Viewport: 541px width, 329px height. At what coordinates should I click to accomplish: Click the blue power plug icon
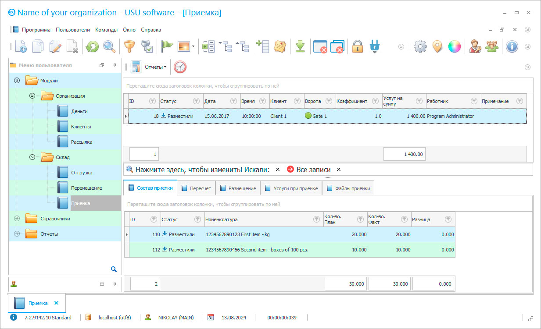[374, 46]
